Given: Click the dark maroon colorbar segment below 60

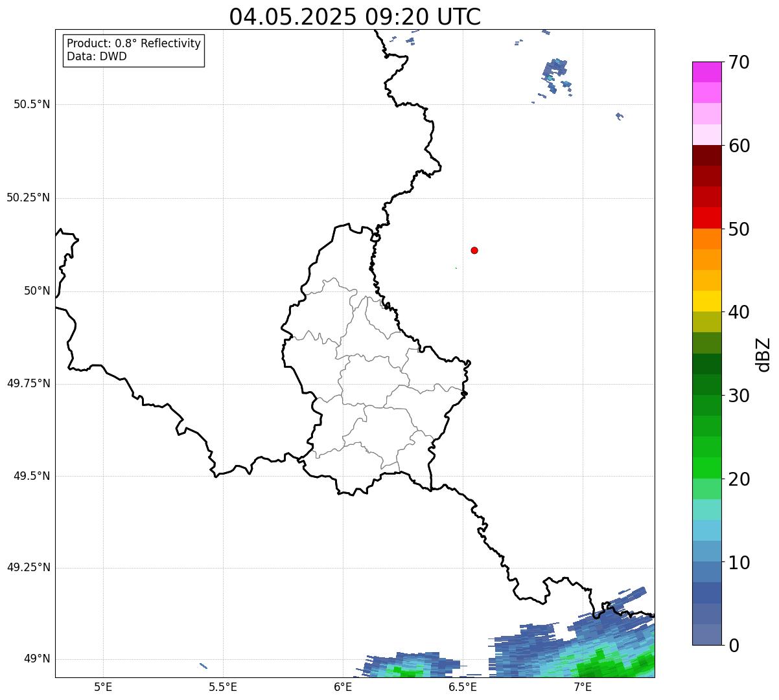Looking at the screenshot, I should 707,155.
